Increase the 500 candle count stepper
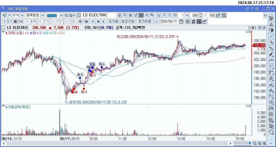Screen dimensions: 276x147 [200, 14]
